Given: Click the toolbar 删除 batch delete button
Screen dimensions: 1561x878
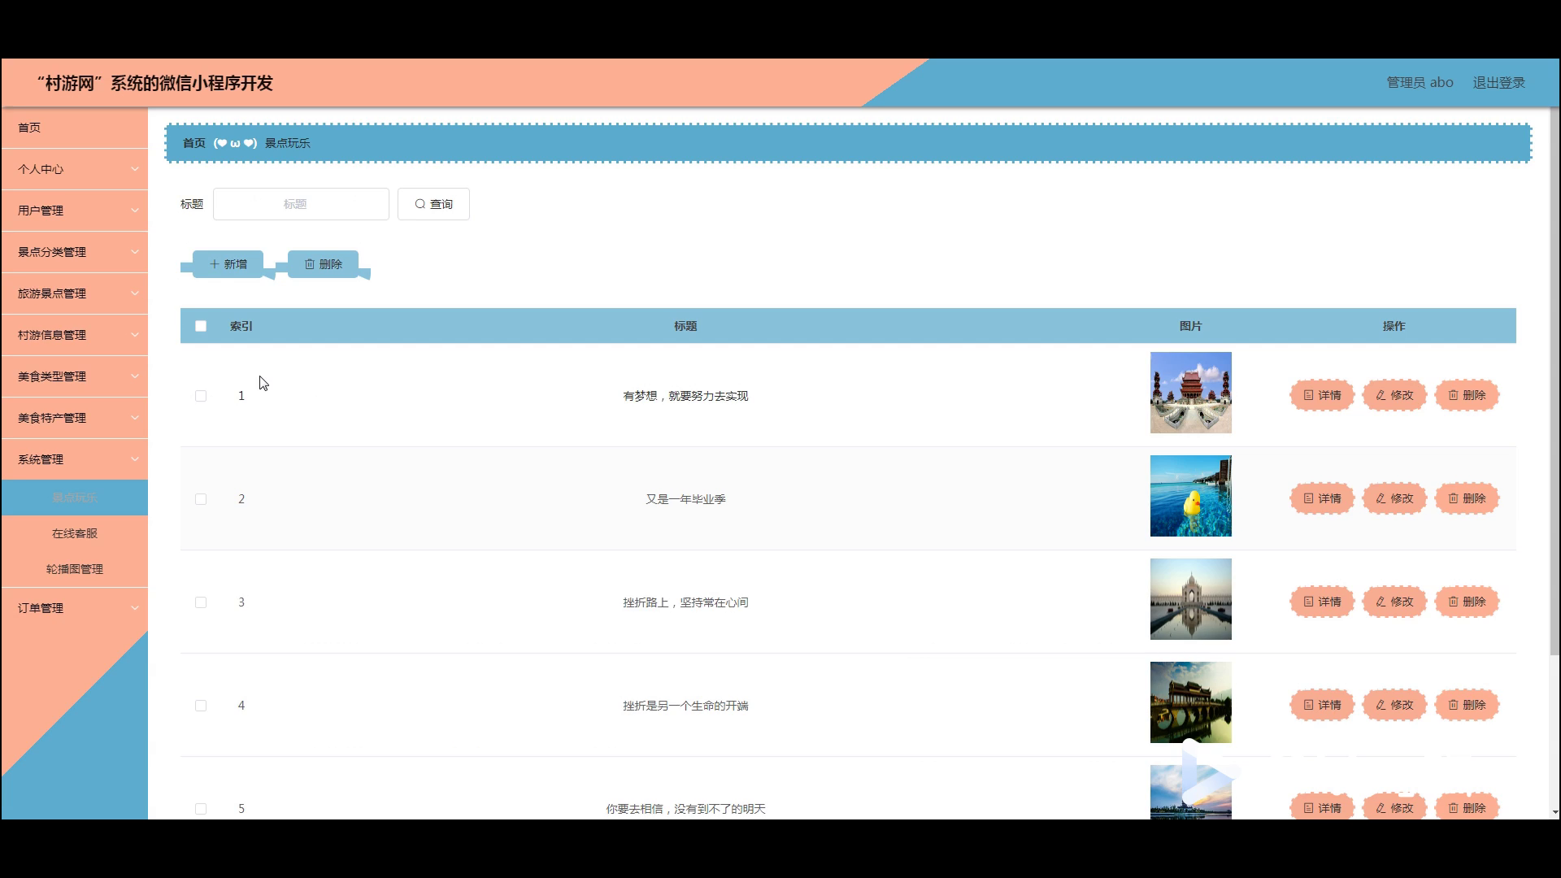Looking at the screenshot, I should tap(323, 264).
